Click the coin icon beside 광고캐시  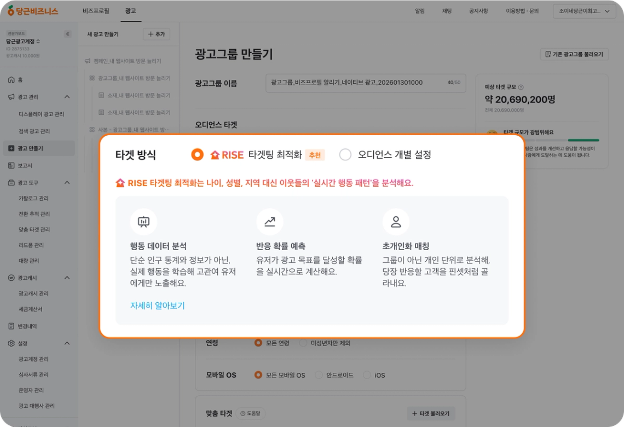pos(11,278)
